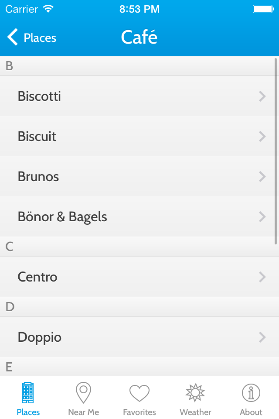This screenshot has height=419, width=279.
Task: Select the Brunos list entry
Action: (x=139, y=176)
